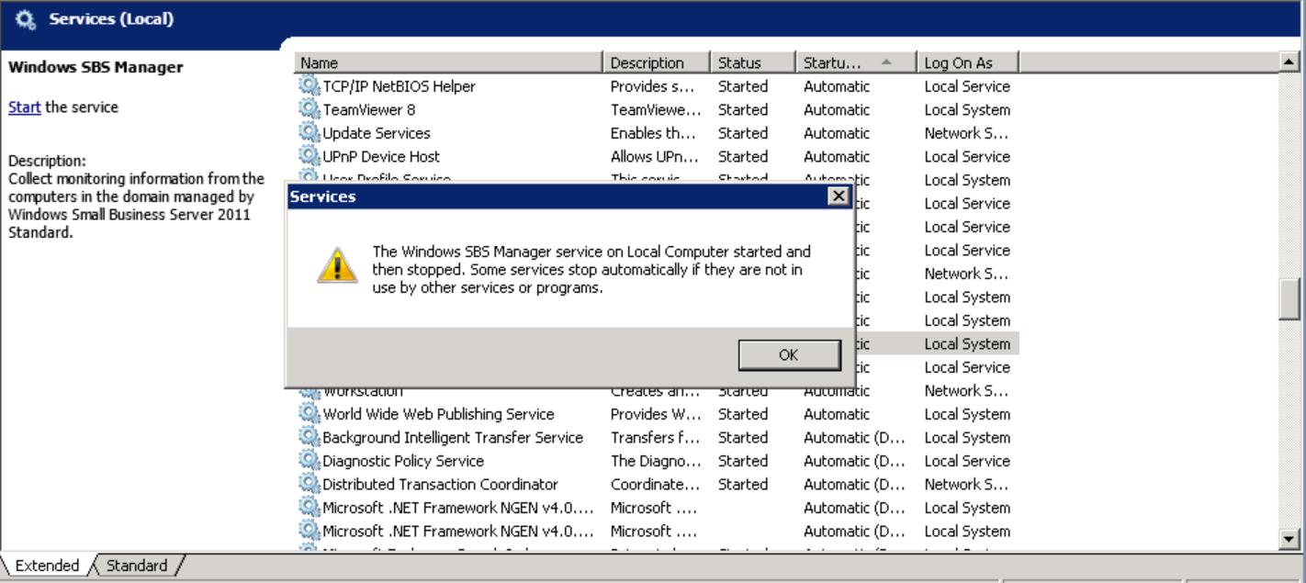This screenshot has height=583, width=1306.
Task: Switch to the Standard tab
Action: point(135,566)
